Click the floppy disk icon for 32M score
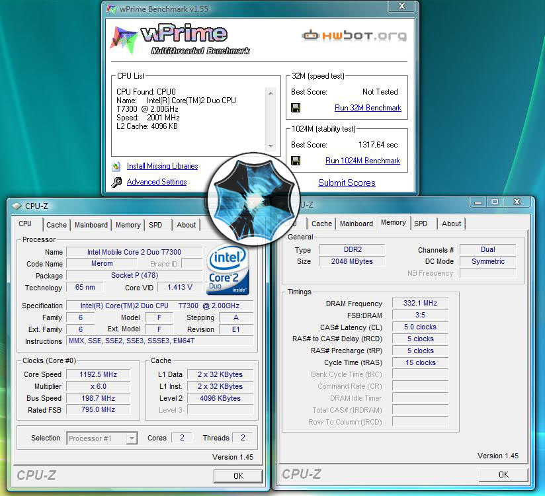 pos(296,108)
